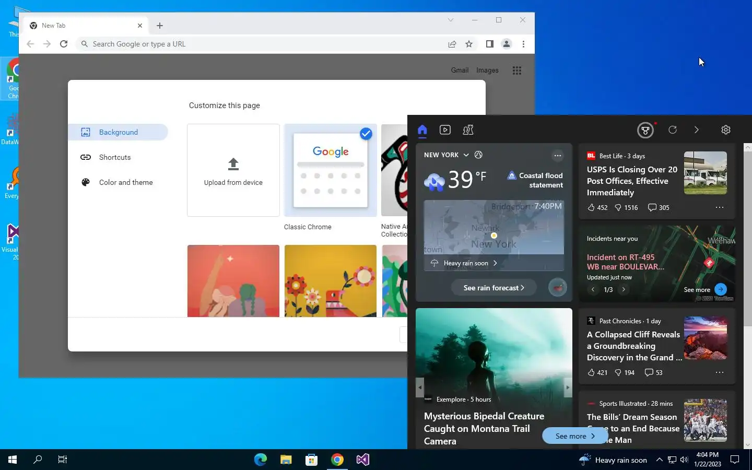
Task: Open Google Images link
Action: (x=487, y=70)
